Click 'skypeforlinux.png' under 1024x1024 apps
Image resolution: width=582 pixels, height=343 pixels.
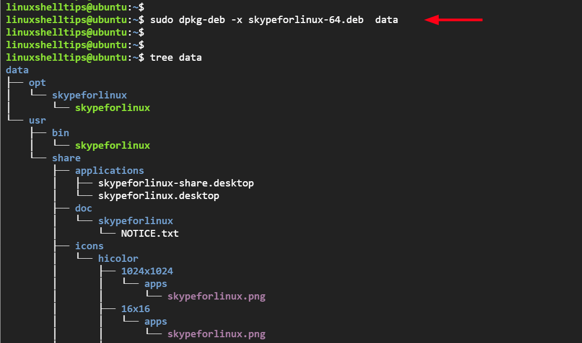pyautogui.click(x=216, y=296)
